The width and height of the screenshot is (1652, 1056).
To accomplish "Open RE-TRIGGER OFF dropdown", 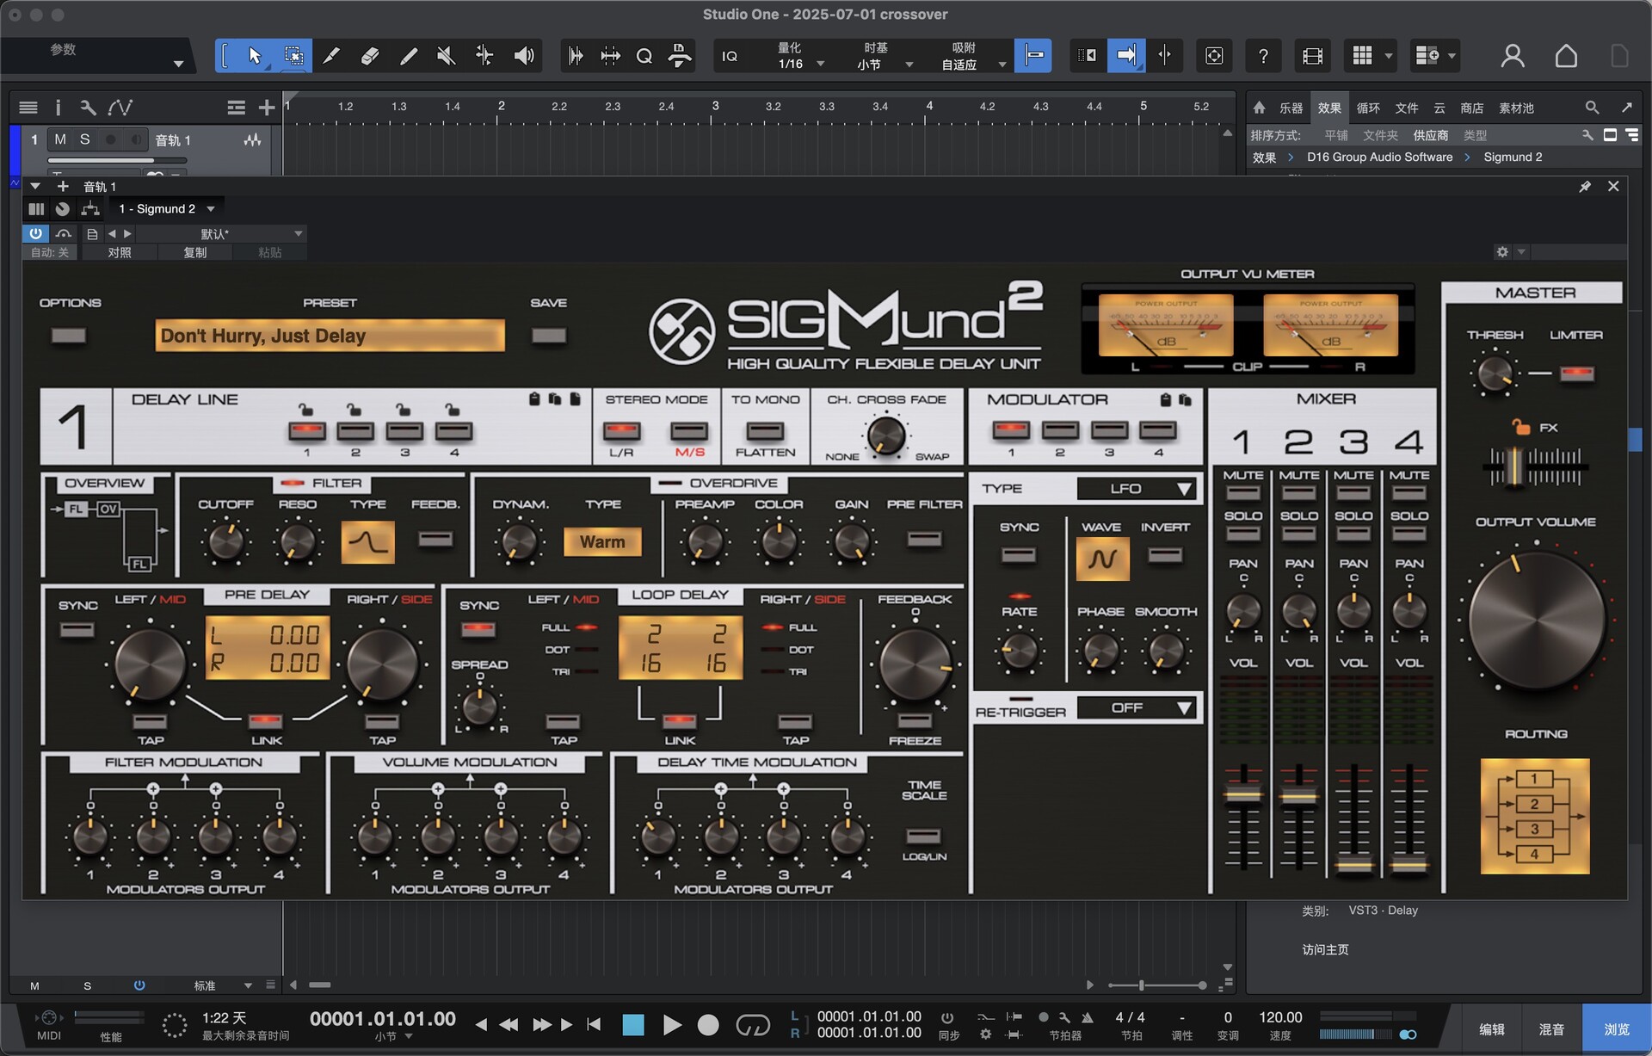I will (1137, 707).
